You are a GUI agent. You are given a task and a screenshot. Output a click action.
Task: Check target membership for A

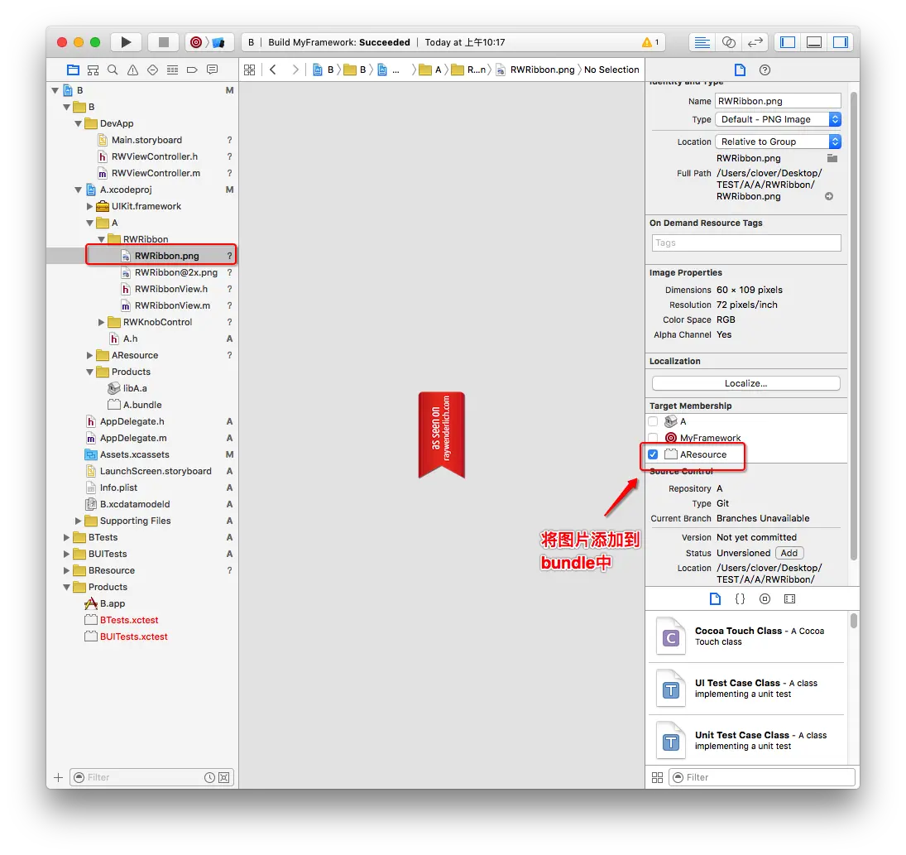point(653,421)
